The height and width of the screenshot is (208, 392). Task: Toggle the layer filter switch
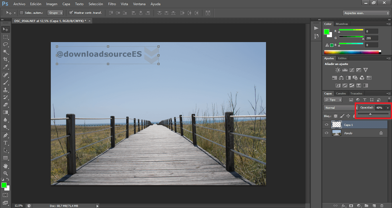click(x=389, y=100)
